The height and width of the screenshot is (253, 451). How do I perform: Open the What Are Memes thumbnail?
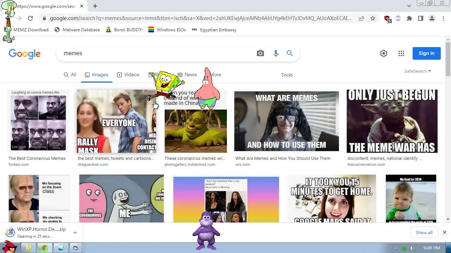tap(286, 121)
